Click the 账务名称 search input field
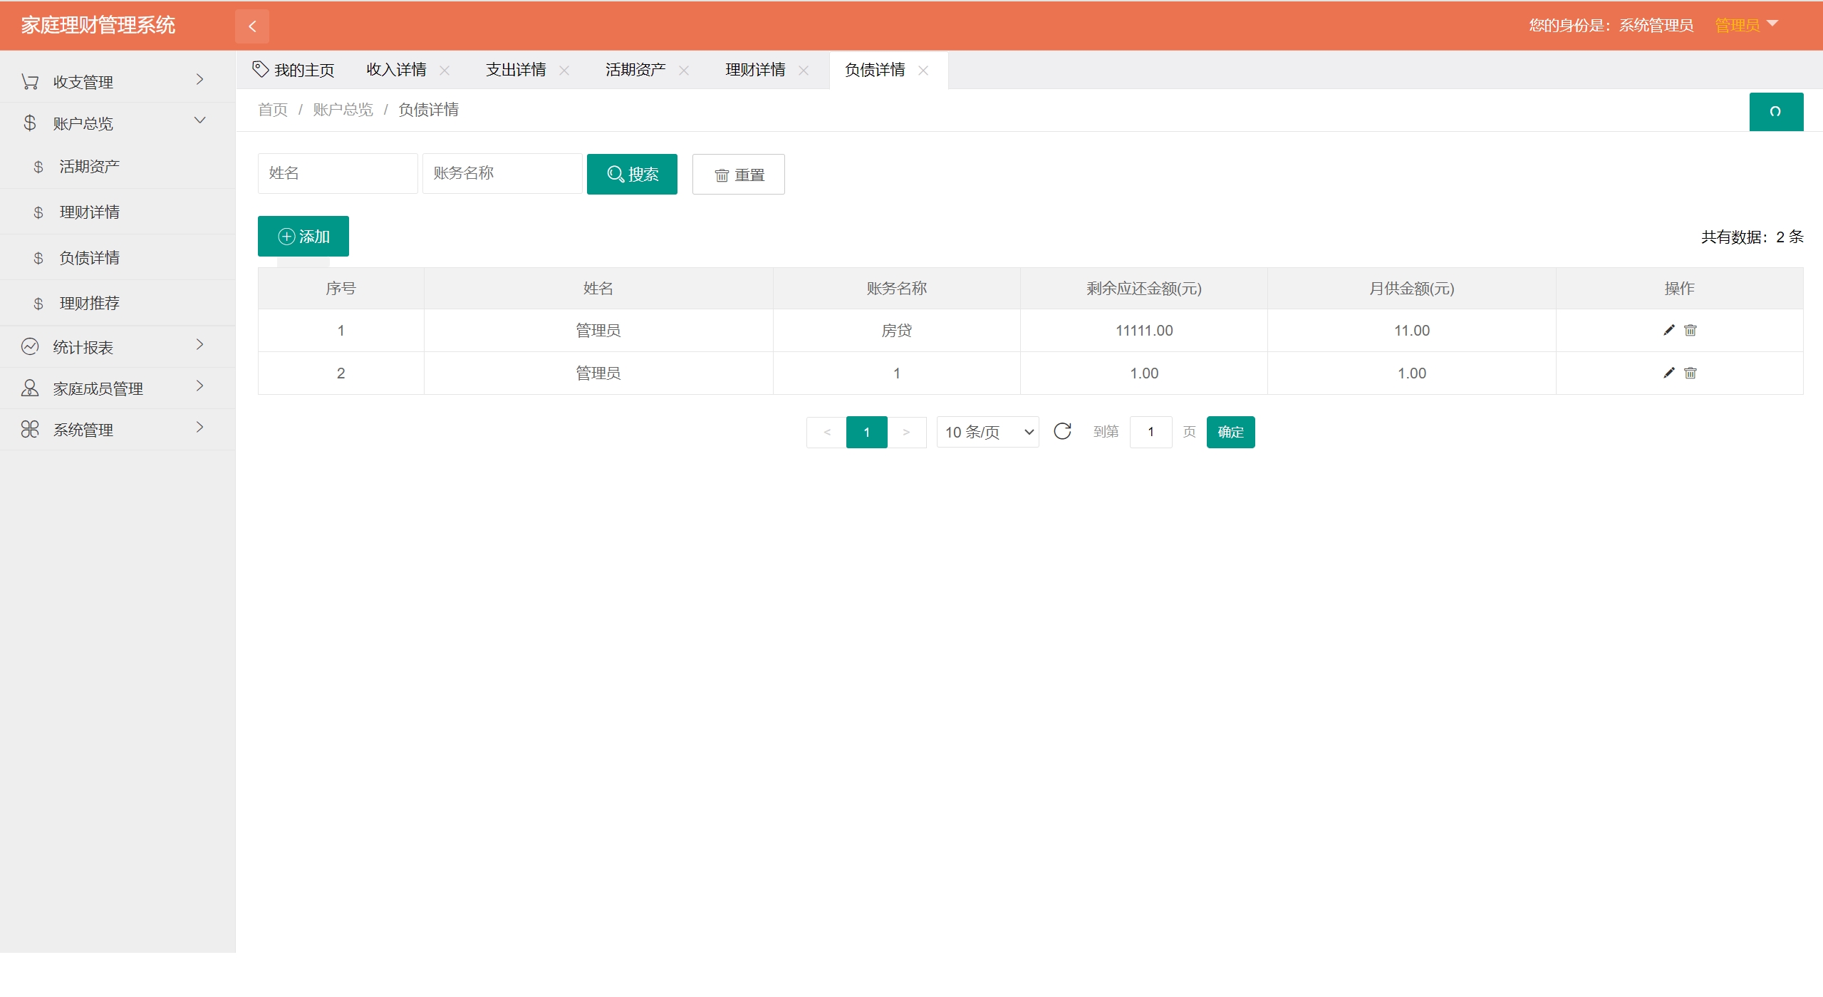This screenshot has height=997, width=1823. point(502,173)
